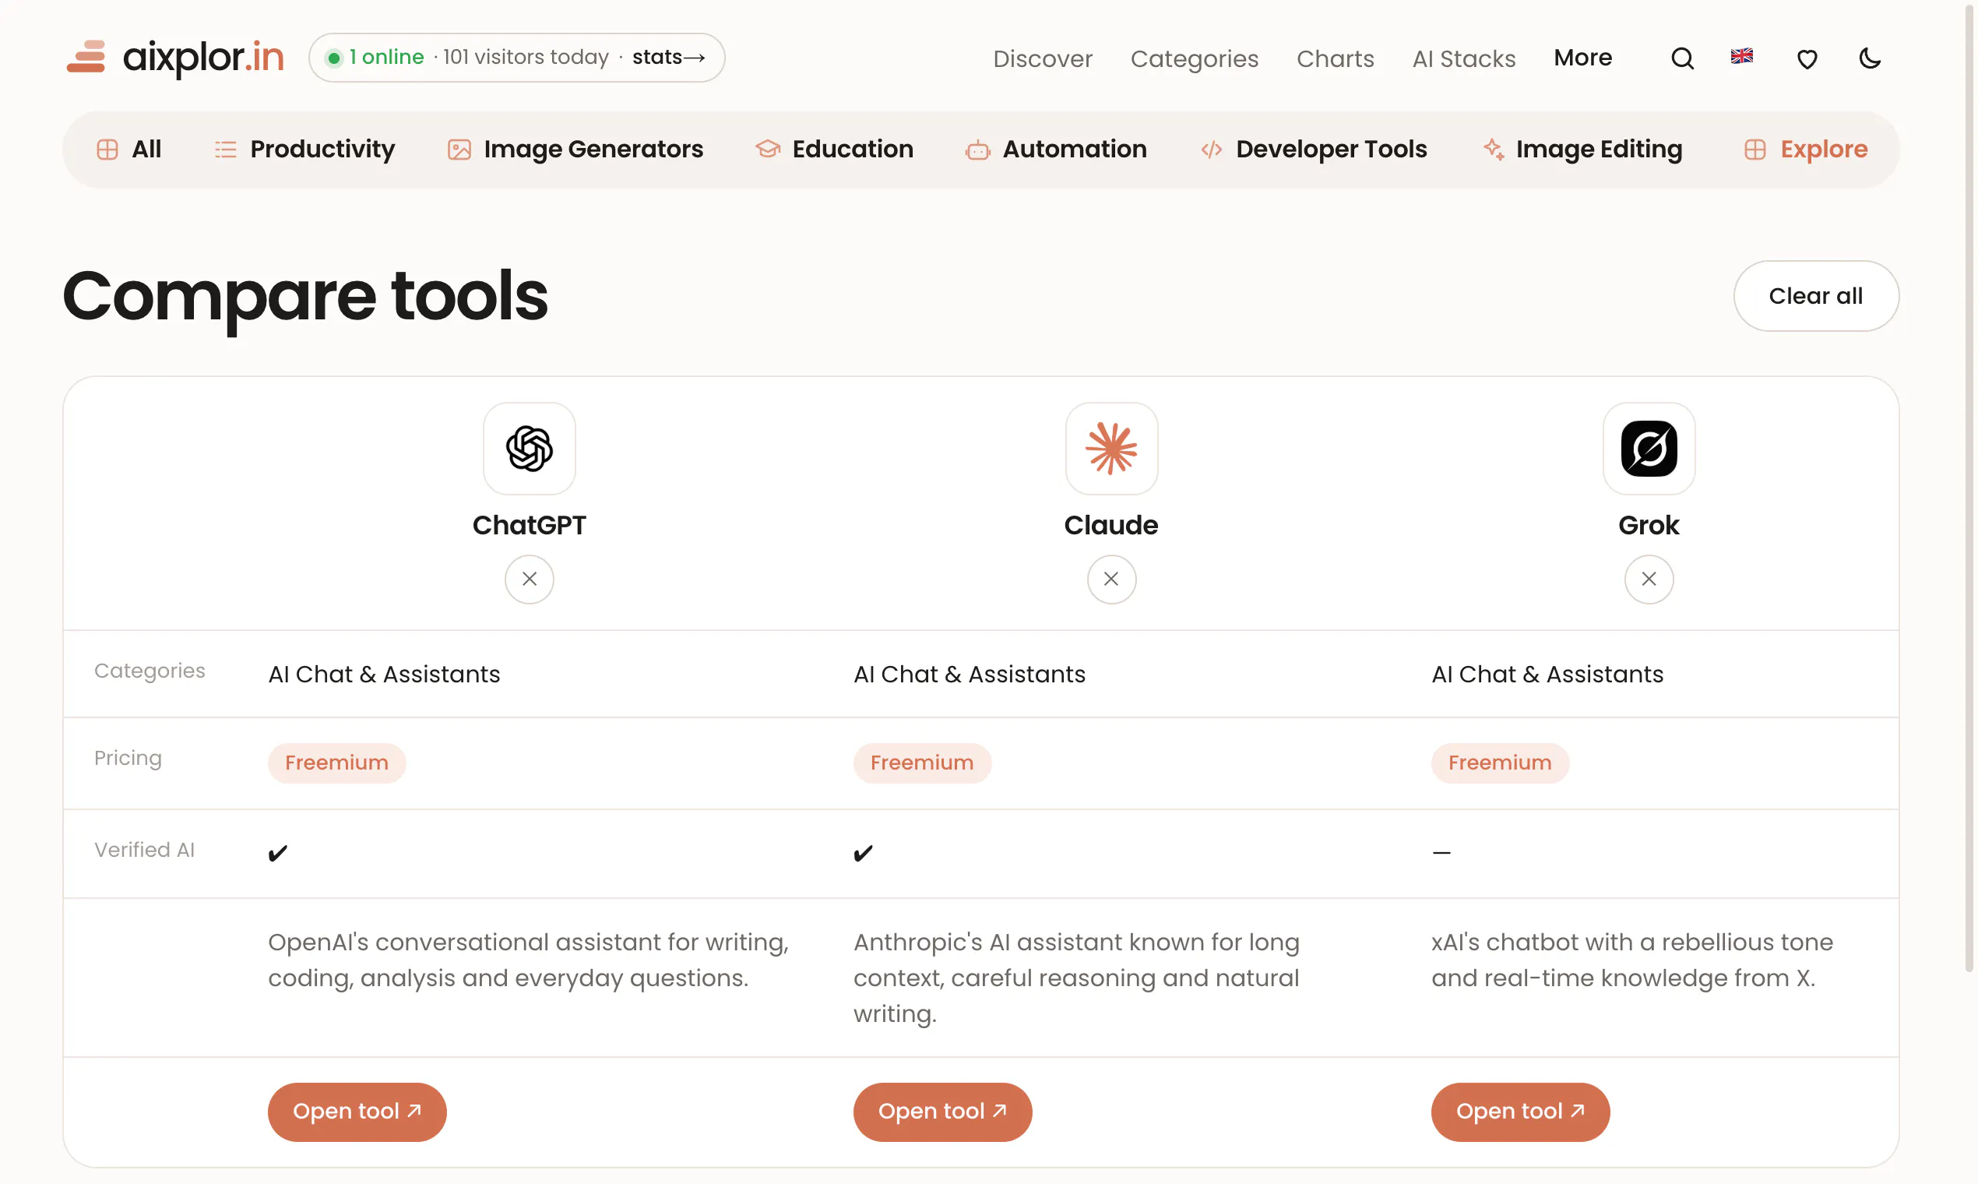The height and width of the screenshot is (1184, 1978).
Task: Open tool button for Grok
Action: coord(1520,1112)
